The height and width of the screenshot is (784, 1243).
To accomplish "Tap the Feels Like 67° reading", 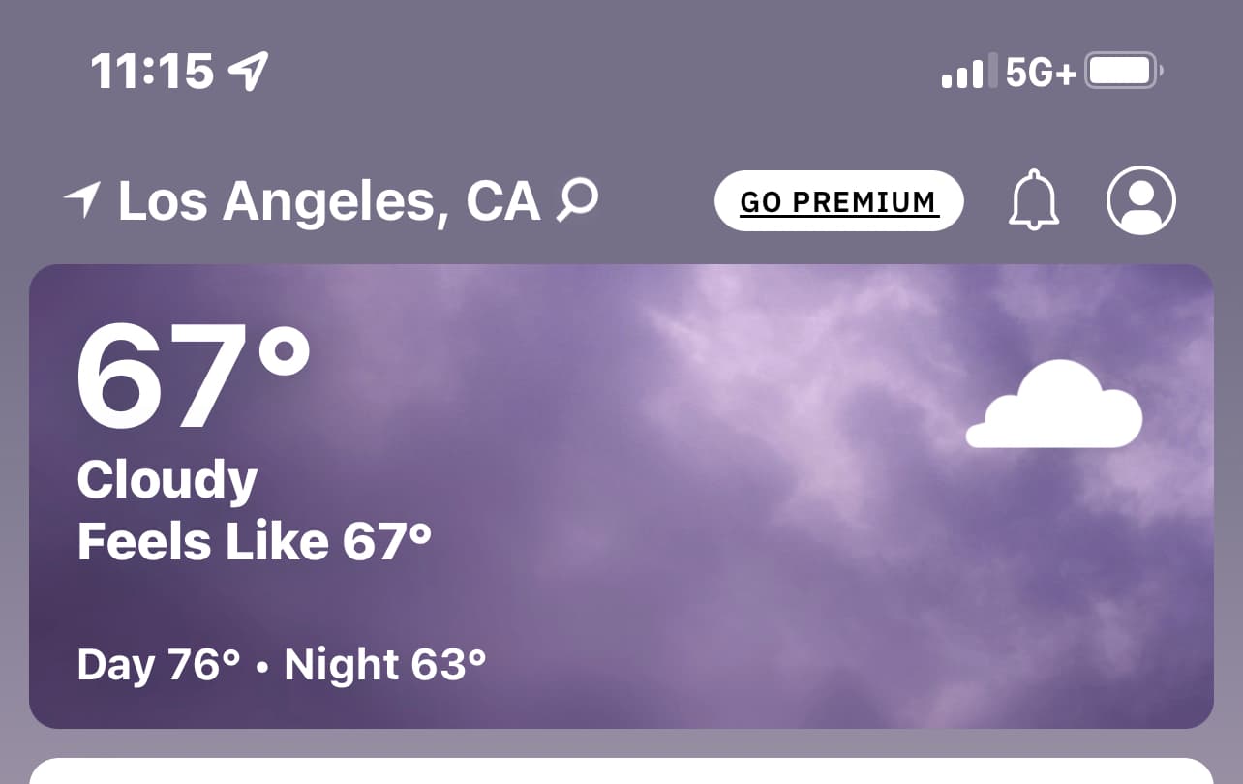I will [254, 541].
